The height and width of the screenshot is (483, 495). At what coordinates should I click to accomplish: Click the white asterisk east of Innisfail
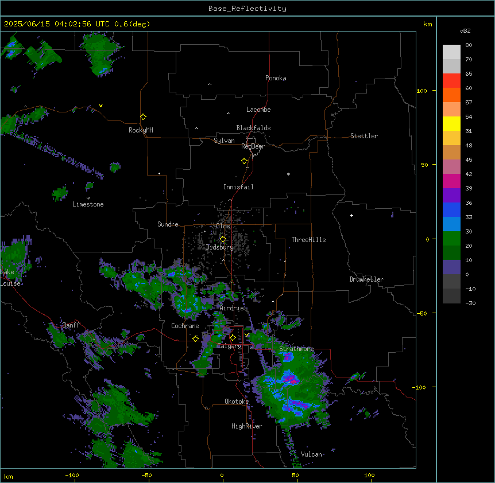(288, 174)
